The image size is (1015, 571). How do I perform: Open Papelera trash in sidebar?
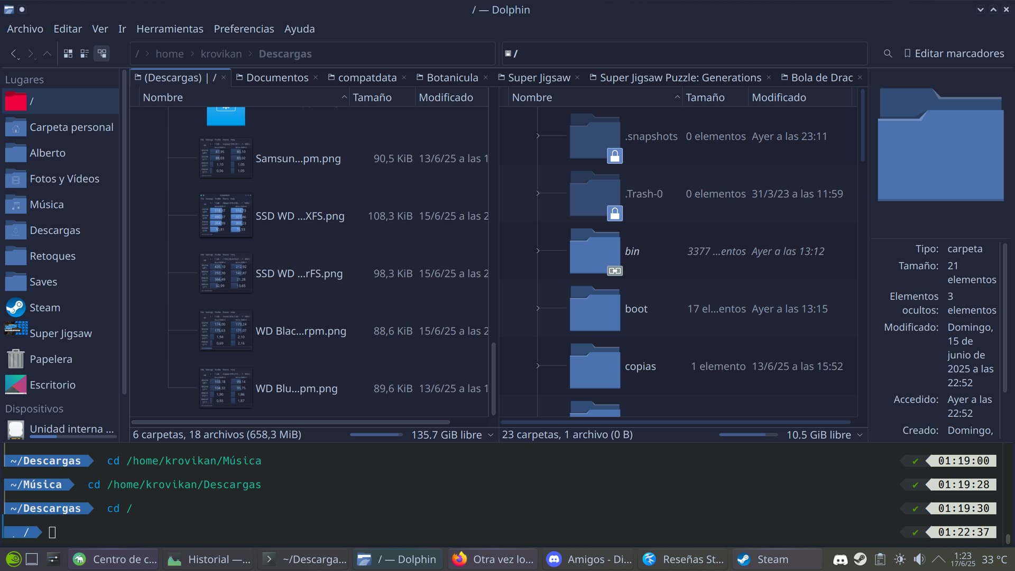tap(61, 359)
